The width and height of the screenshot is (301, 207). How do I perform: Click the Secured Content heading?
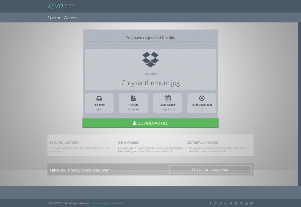(64, 142)
